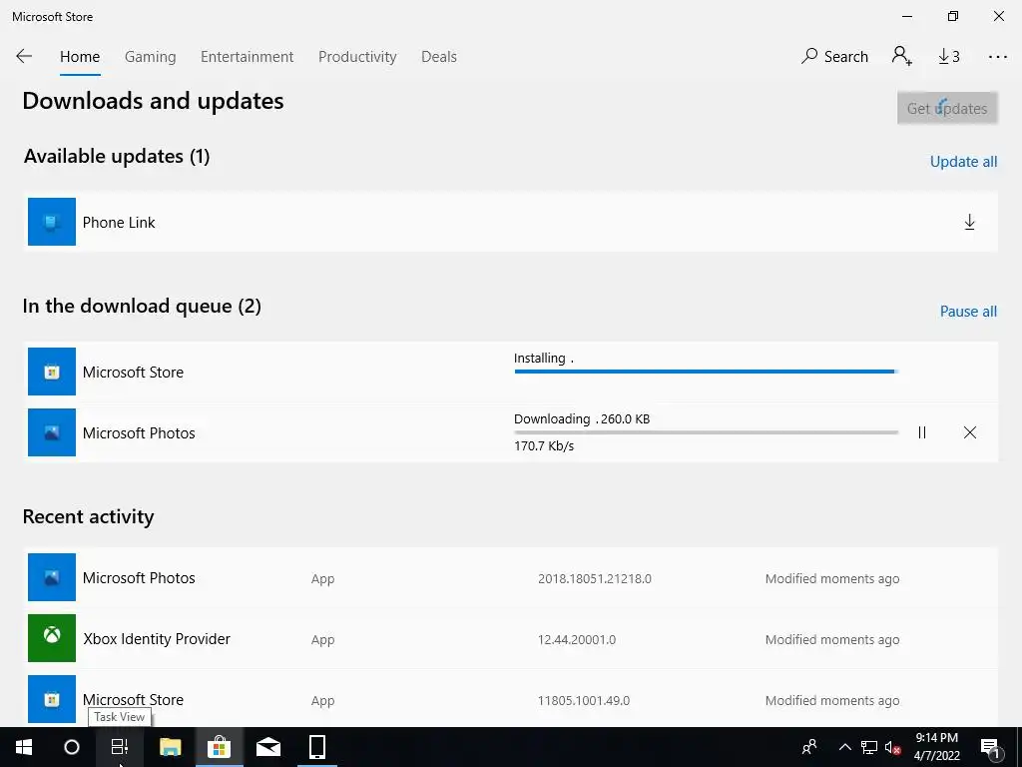Click version 11805.1001.49.0 text

coord(583,700)
